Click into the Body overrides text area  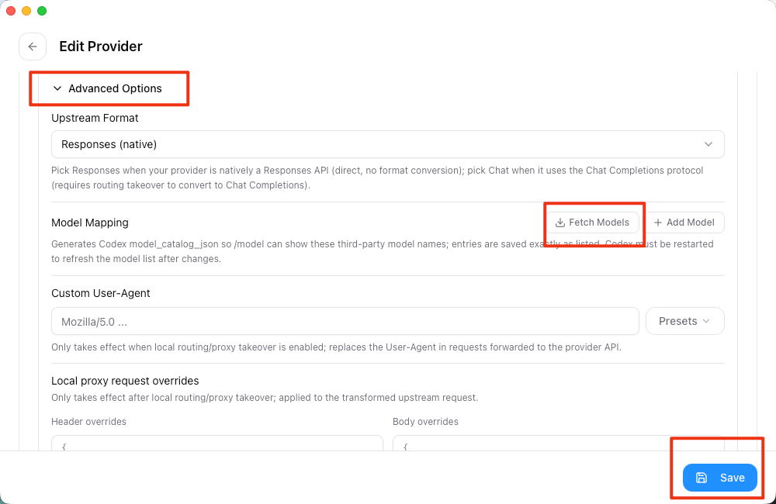558,444
